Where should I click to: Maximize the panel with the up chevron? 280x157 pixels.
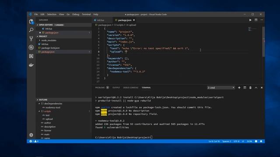tap(256, 88)
